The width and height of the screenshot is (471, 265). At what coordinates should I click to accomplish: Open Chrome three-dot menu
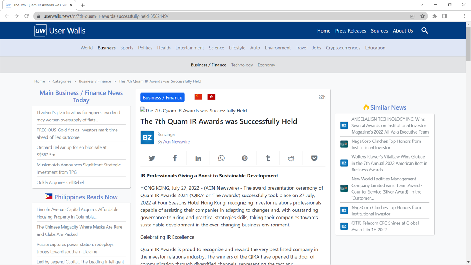[x=464, y=16]
